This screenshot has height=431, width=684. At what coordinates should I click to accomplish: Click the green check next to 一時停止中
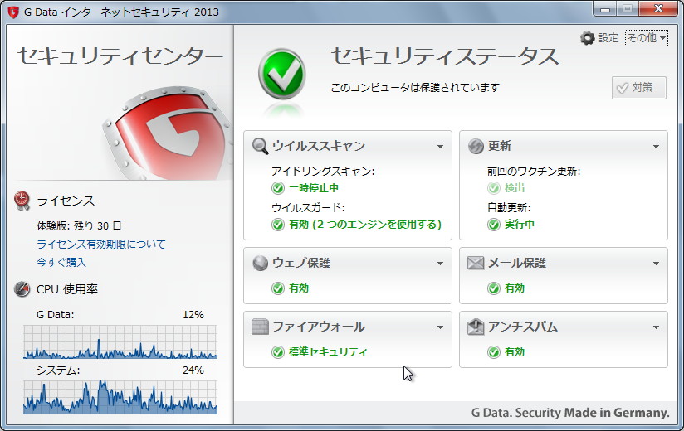click(278, 188)
